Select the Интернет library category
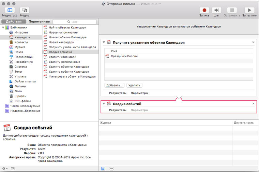Screen dimensions: 259x172 [x=21, y=32]
